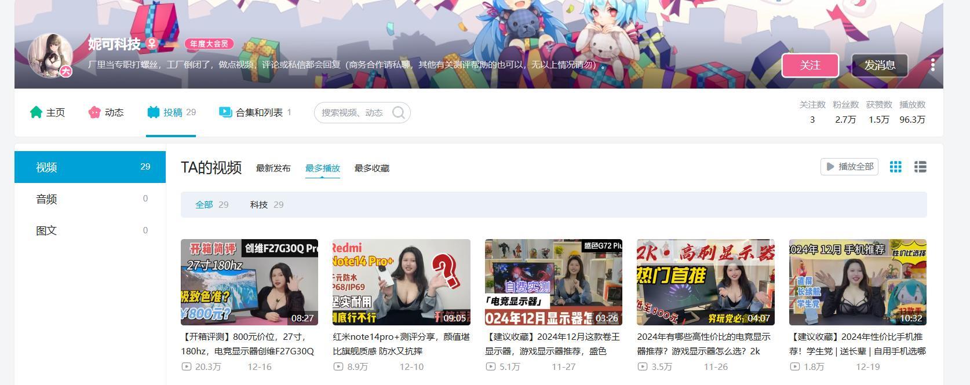Open the 创维F27G30Q monitor review thumbnail
Image resolution: width=970 pixels, height=385 pixels.
249,282
